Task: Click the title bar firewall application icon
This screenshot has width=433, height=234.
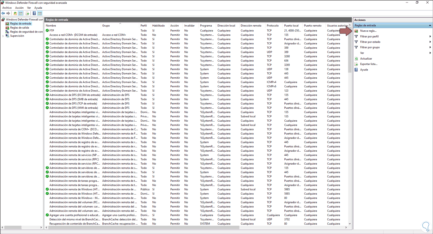Action: 3,3
